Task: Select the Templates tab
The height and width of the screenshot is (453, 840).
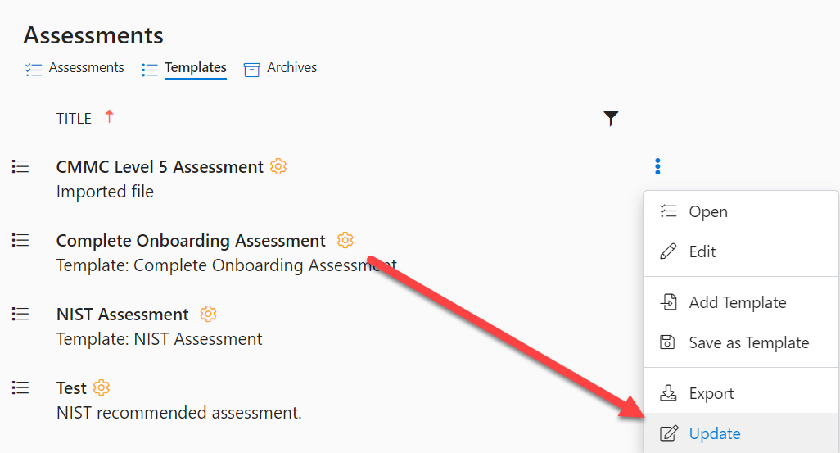Action: coord(184,69)
